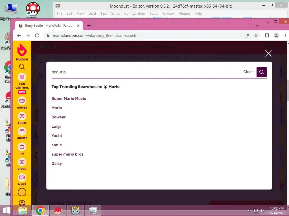Clear the search field text
The height and width of the screenshot is (216, 289).
point(248,72)
